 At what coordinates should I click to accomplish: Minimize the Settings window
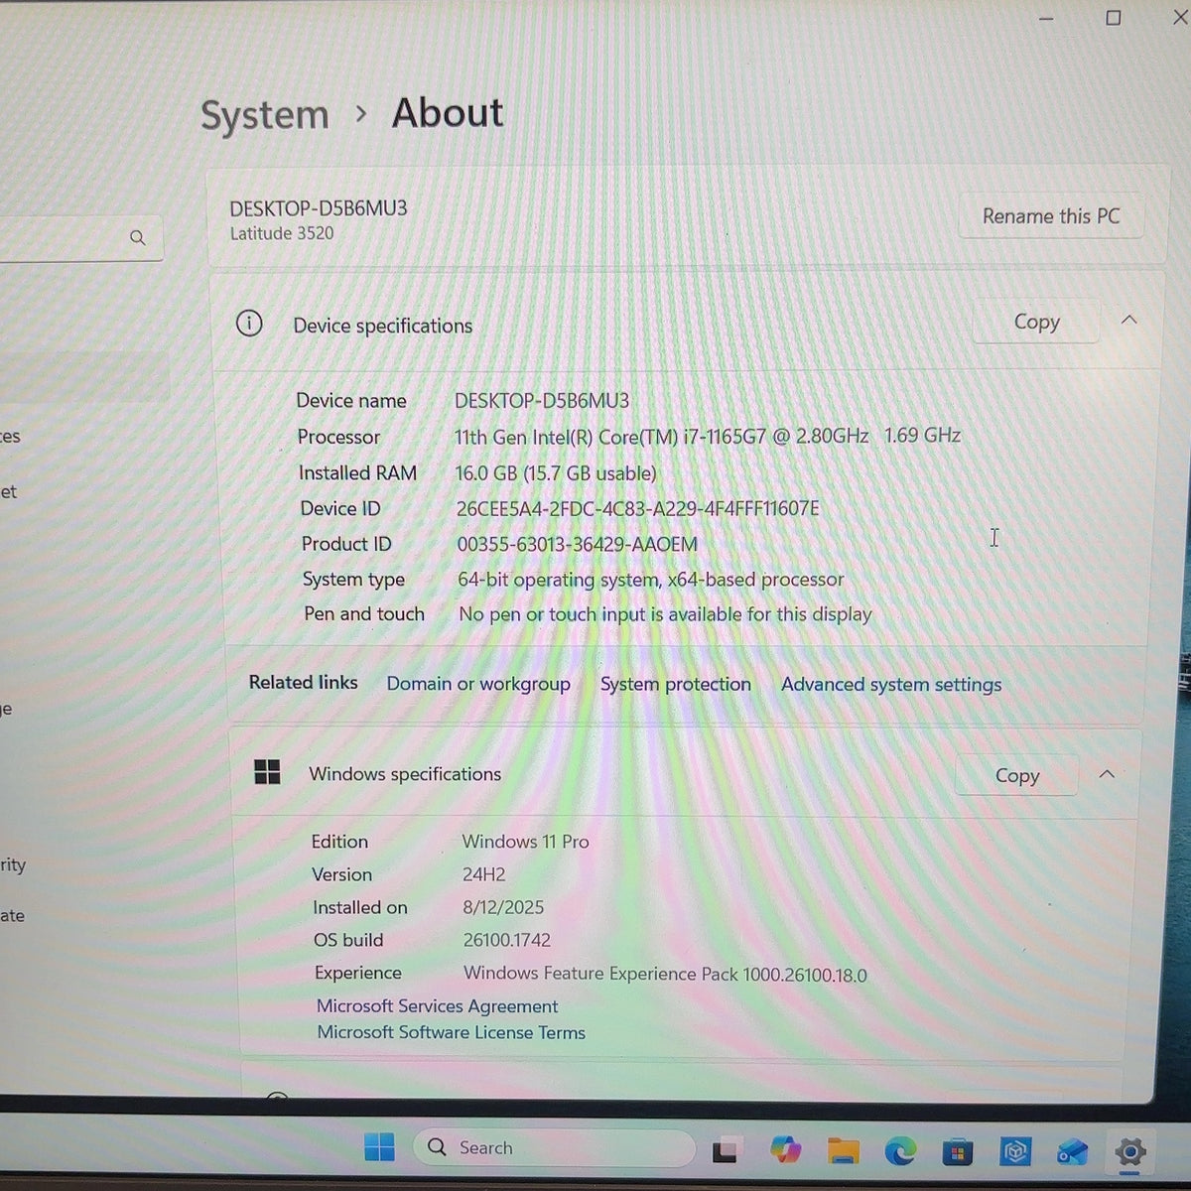pos(1046,19)
